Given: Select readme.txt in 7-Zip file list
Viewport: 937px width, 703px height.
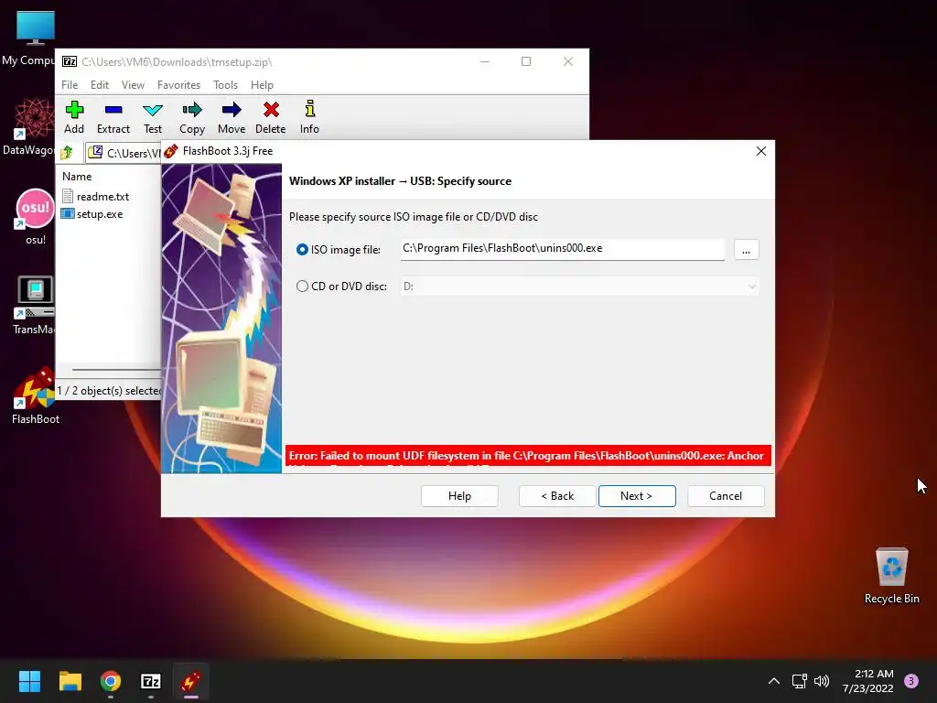Looking at the screenshot, I should (95, 196).
